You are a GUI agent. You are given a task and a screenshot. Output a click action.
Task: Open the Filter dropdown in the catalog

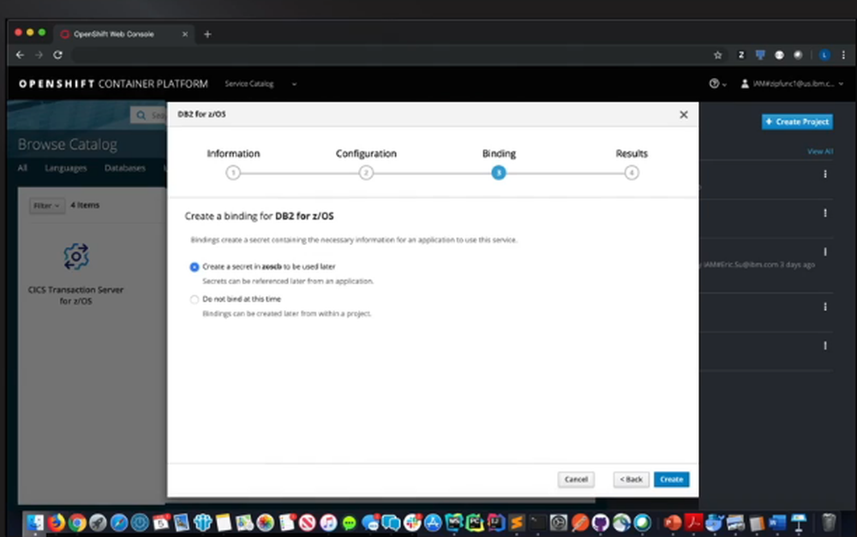click(46, 206)
